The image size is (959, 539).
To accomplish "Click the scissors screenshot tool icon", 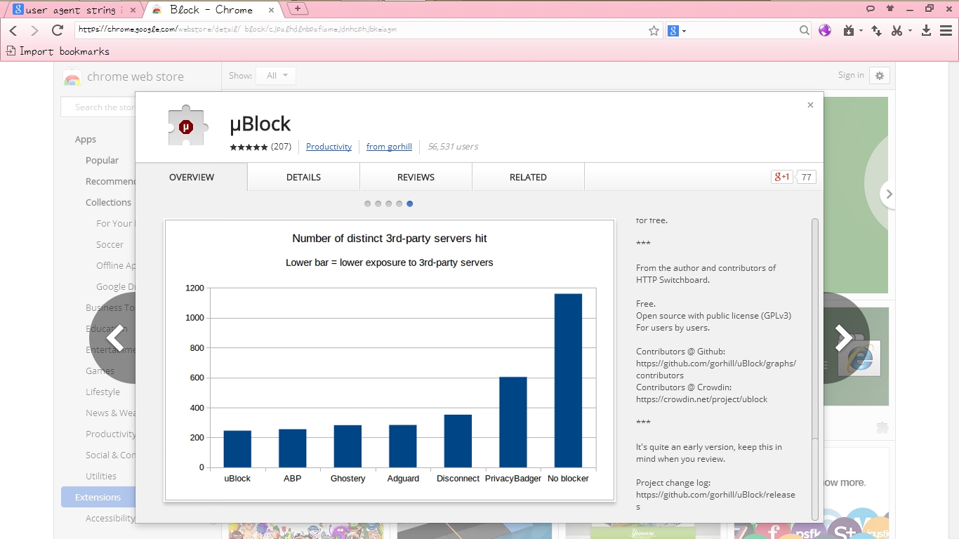I will [x=897, y=30].
